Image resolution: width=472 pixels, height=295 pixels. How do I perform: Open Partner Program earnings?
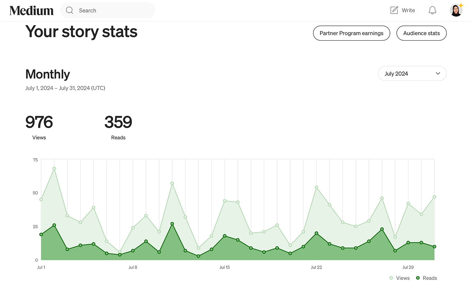coord(351,33)
